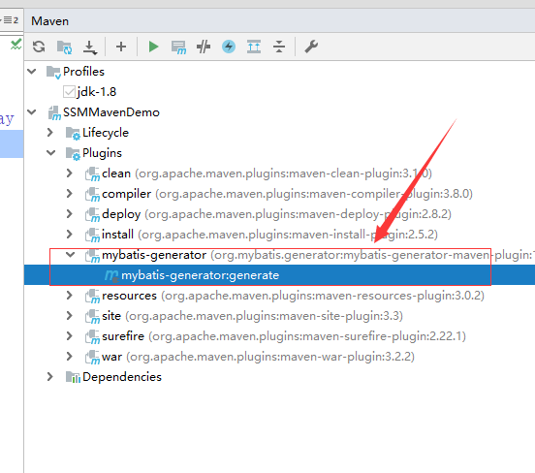Toggle offline mode icon
The image size is (535, 473).
click(x=204, y=47)
